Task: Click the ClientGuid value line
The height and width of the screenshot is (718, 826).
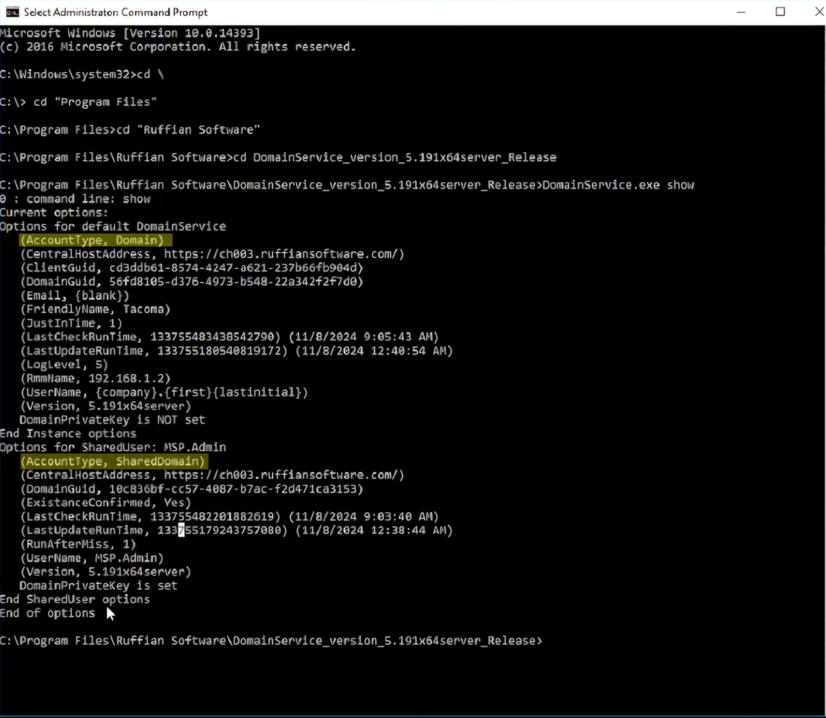Action: (192, 268)
